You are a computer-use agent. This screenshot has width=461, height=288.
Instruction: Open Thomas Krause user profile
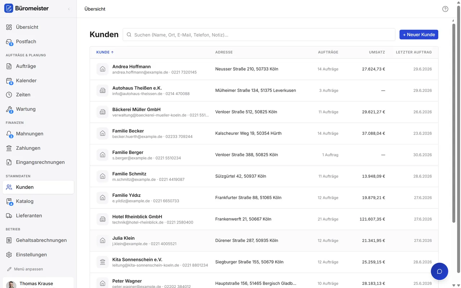tap(38, 283)
